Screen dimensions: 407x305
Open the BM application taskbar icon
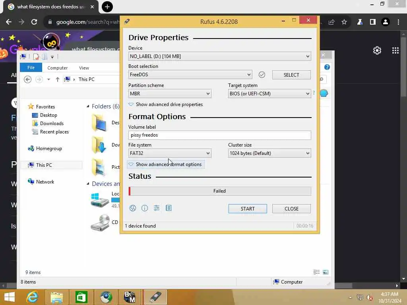pyautogui.click(x=130, y=297)
